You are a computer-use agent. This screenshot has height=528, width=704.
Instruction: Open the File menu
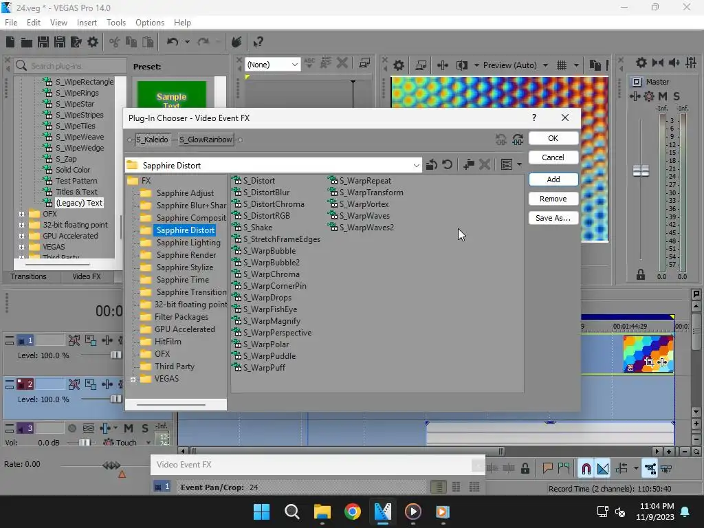coord(11,23)
